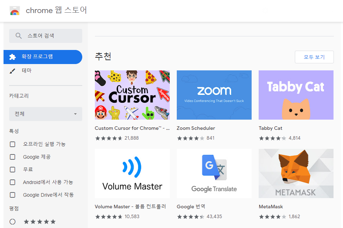Click the chrome 웹 스토어 header title
Screen dimensions: 343x228
(x=57, y=10)
